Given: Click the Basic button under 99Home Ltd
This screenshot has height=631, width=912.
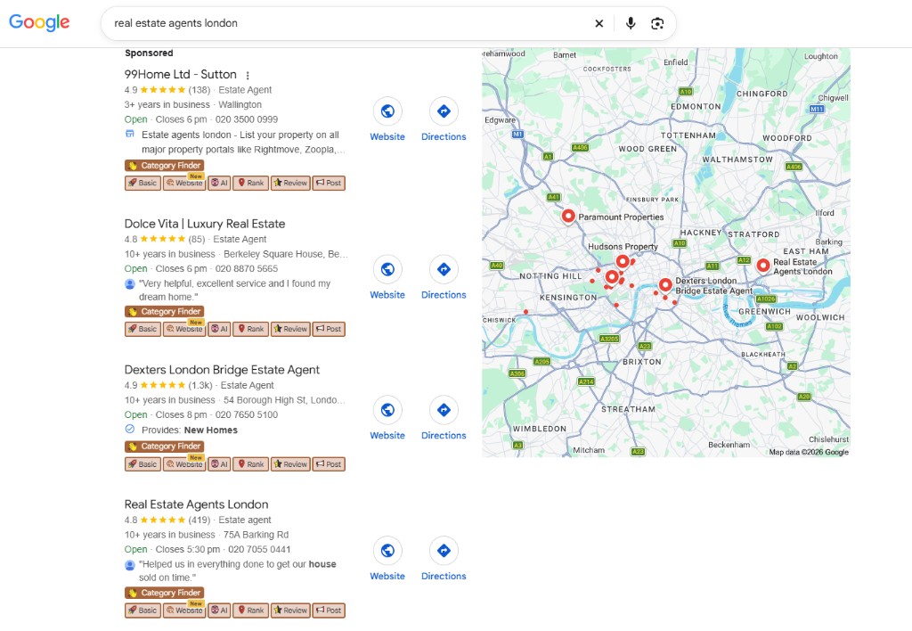Looking at the screenshot, I should click(x=142, y=183).
